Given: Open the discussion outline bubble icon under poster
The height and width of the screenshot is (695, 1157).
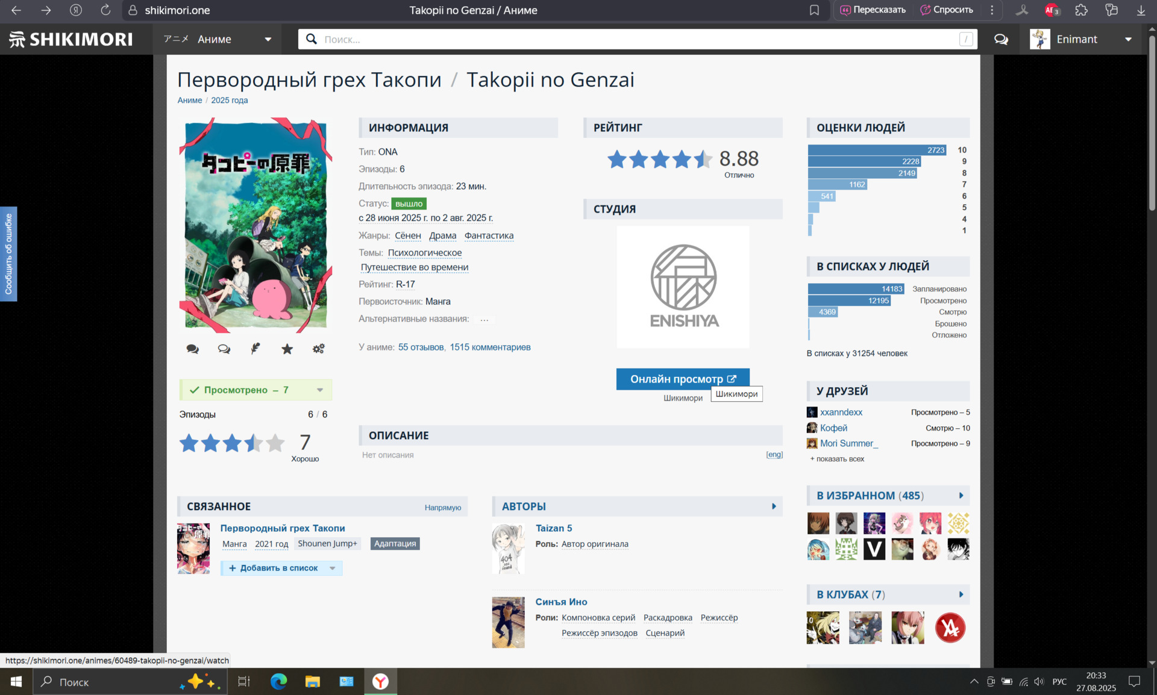Looking at the screenshot, I should tap(224, 349).
